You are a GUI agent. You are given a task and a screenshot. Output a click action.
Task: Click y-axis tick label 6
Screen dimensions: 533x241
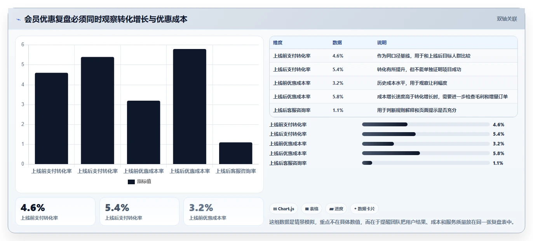coord(23,45)
